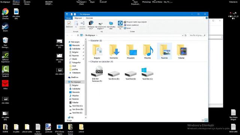
Task: Click the Ara Bu bilgisayar search box
Action: [198, 35]
